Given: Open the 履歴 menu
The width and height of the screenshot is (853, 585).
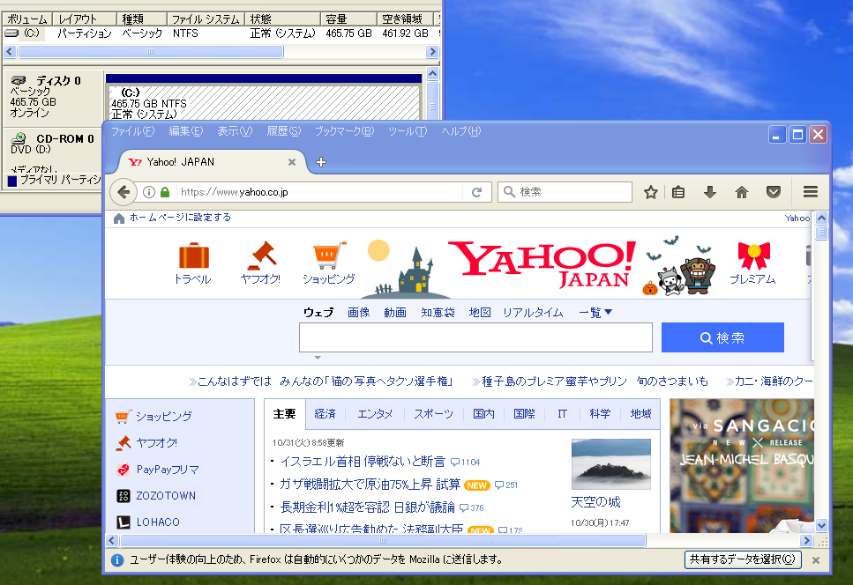Looking at the screenshot, I should click(283, 131).
